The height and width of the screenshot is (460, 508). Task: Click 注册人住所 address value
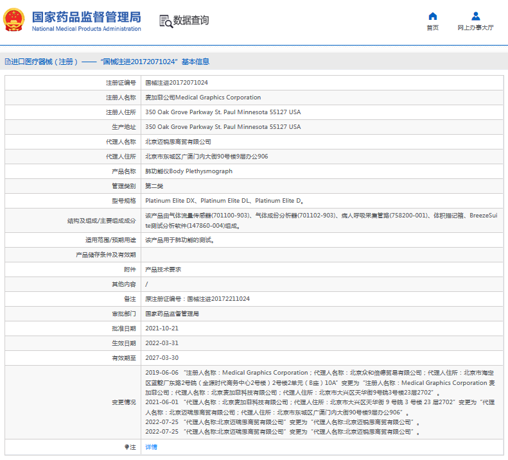point(223,112)
